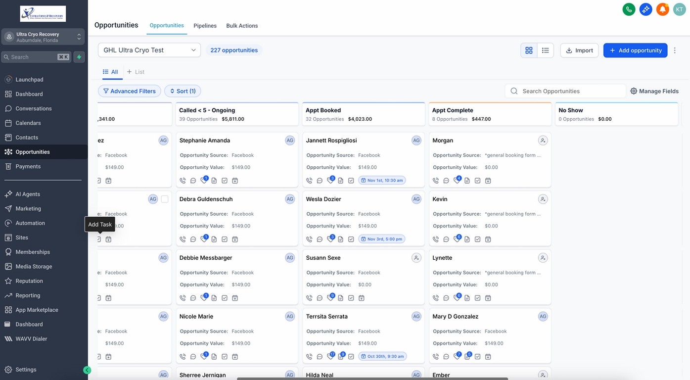Launch the blue AI assistant sparkle icon
This screenshot has height=380, width=690.
645,9
